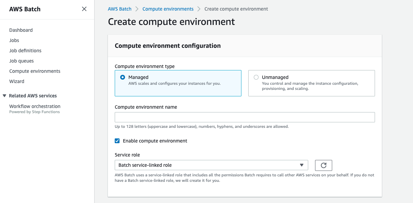The width and height of the screenshot is (413, 203).
Task: Close the AWS Batch sidebar panel
Action: (84, 9)
